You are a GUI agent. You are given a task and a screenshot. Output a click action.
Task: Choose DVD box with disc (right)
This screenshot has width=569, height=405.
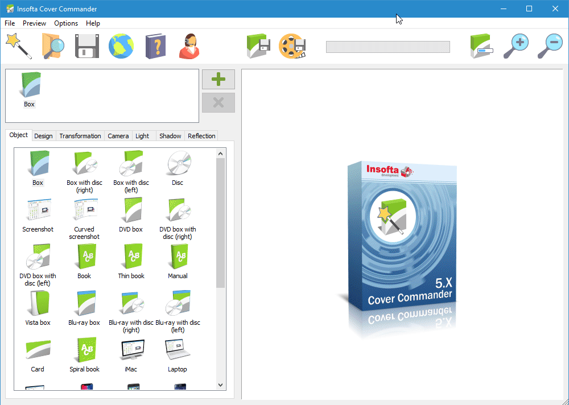coord(178,218)
